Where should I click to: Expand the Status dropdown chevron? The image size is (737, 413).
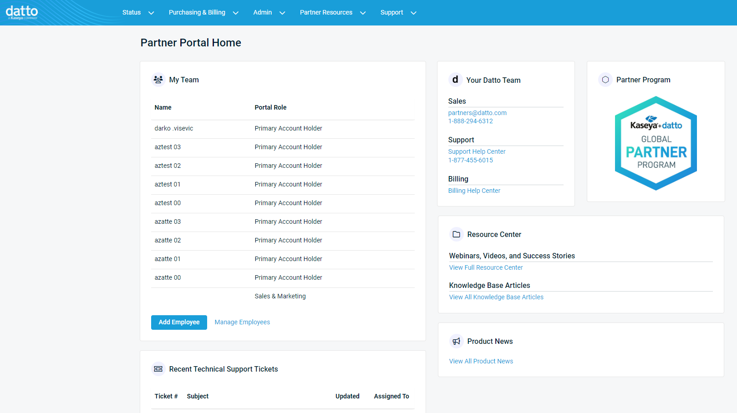151,13
